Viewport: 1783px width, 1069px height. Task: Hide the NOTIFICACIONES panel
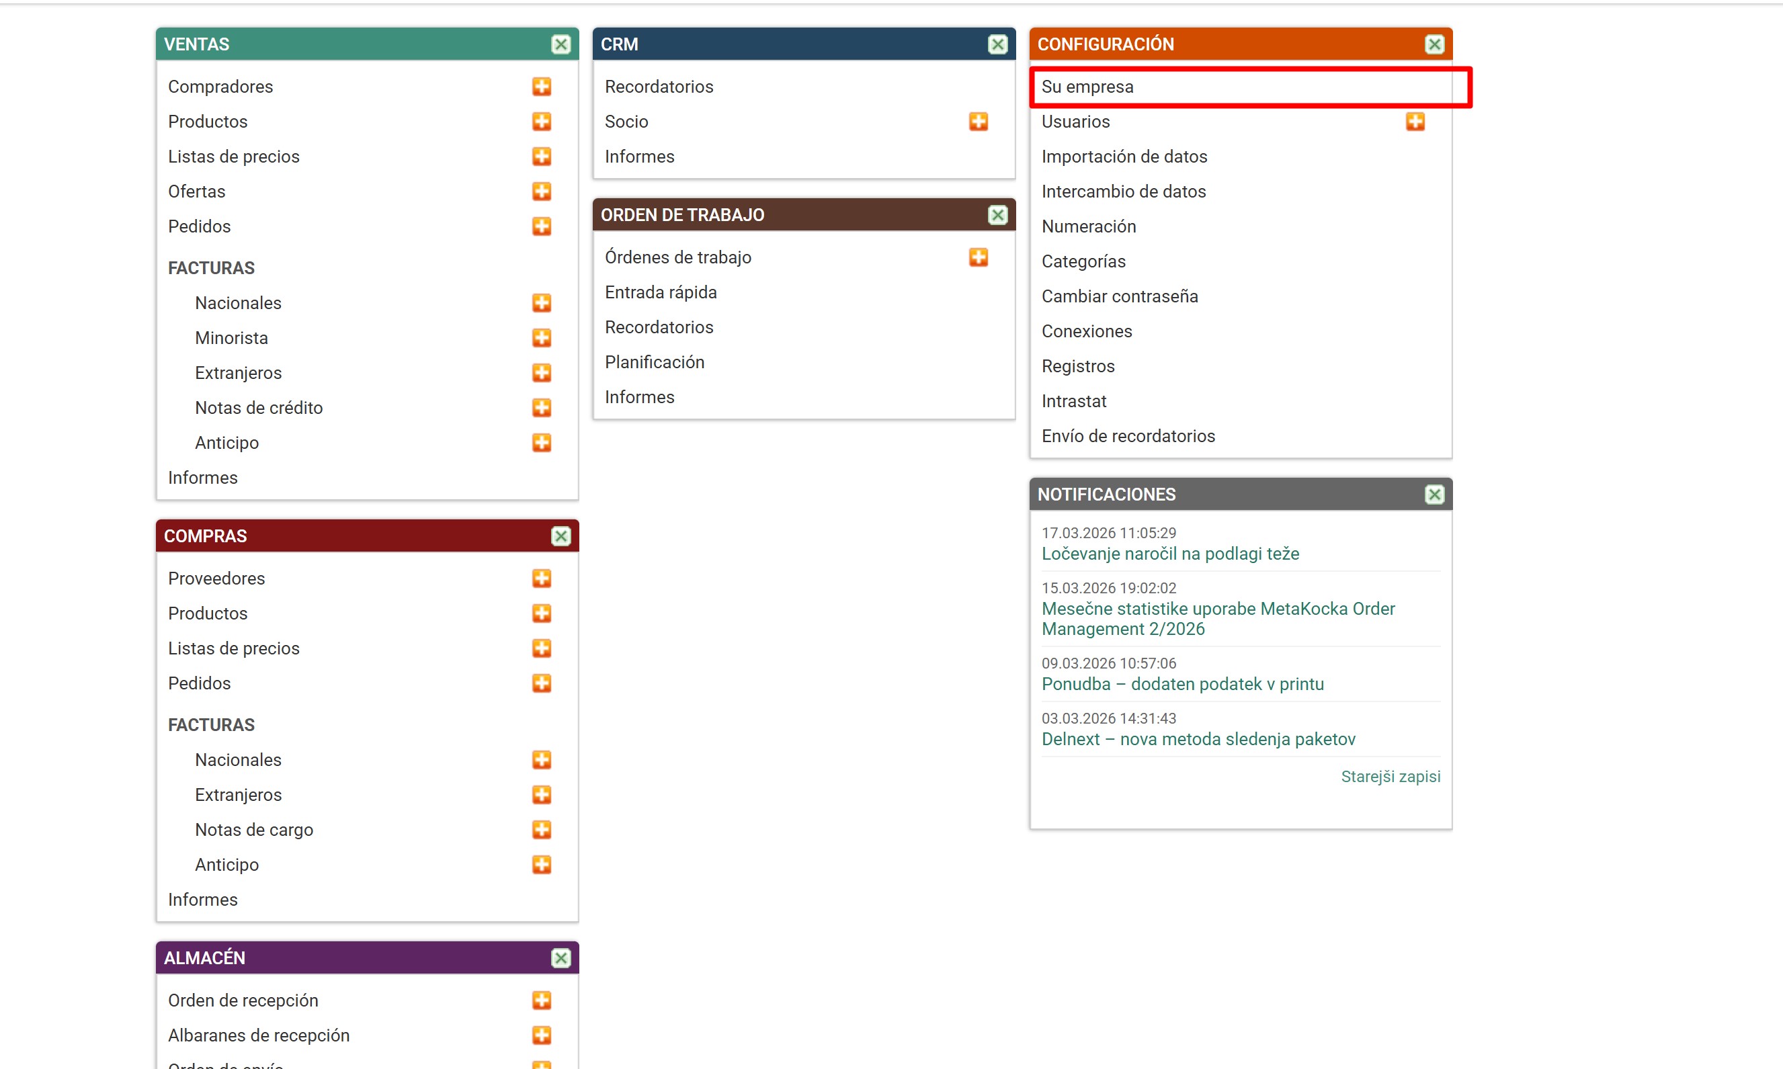1434,495
